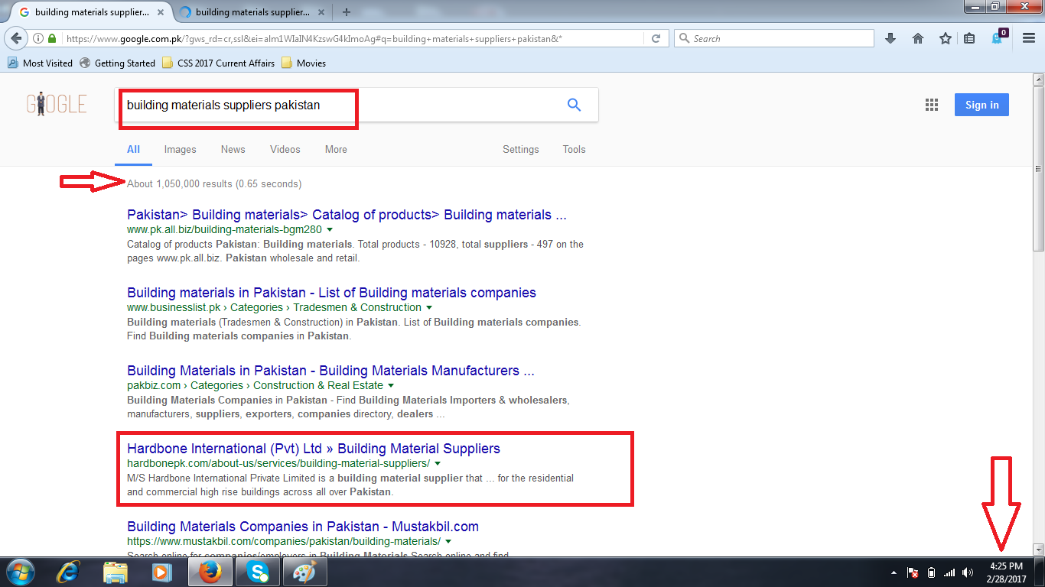Click Construction & Real Estate breadcrumb text
This screenshot has height=587, width=1045.
point(318,385)
